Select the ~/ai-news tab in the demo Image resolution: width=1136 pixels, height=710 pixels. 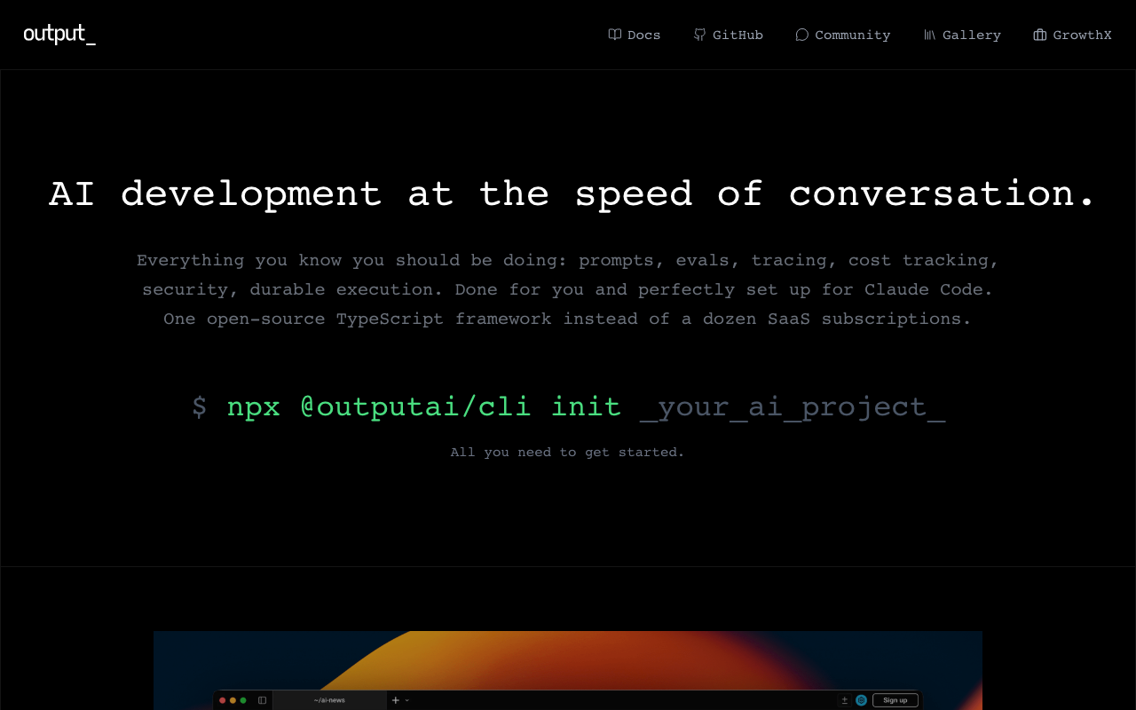[329, 700]
